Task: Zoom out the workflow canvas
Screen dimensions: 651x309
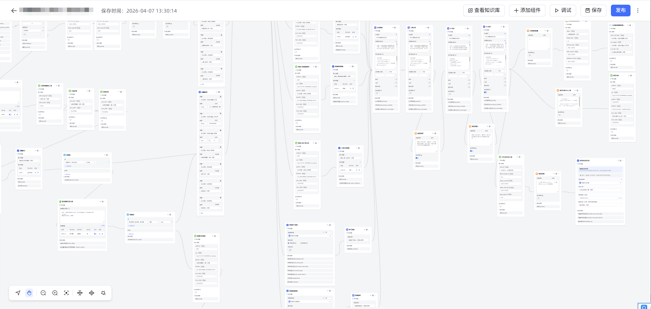Action: [43, 293]
